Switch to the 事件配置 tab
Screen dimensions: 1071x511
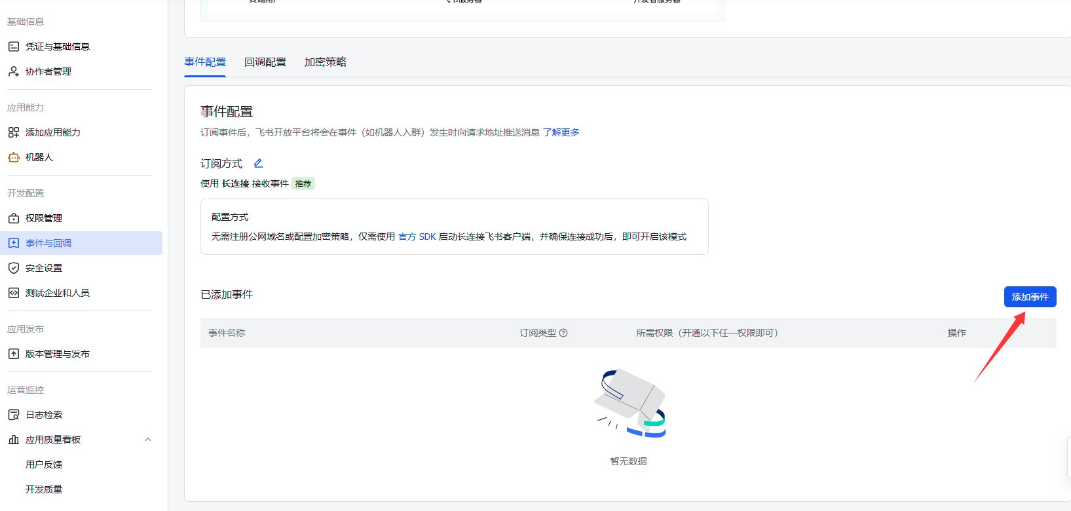pos(205,62)
